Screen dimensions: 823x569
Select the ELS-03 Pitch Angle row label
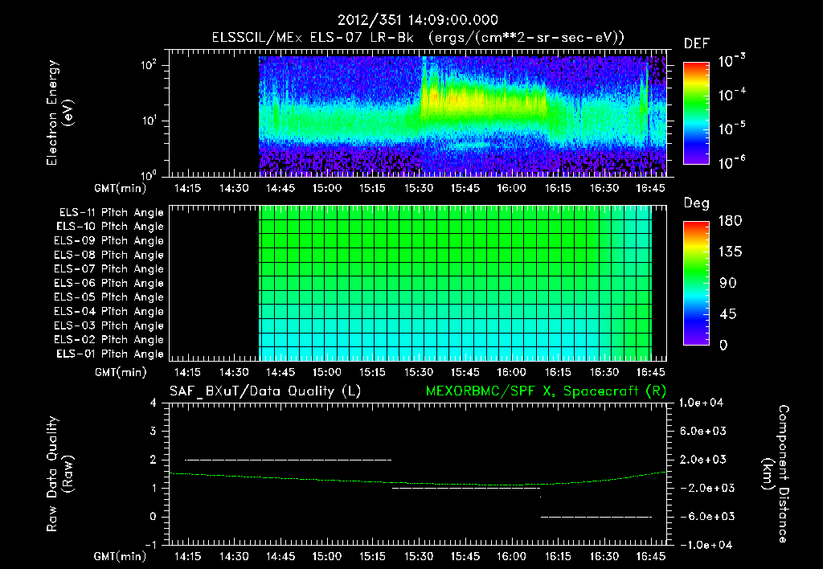point(109,326)
